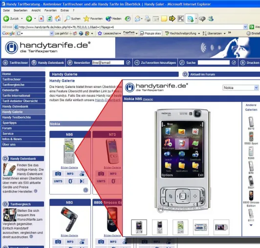Expand the Rechtschreibprüfung dropdown arrow

point(199,34)
